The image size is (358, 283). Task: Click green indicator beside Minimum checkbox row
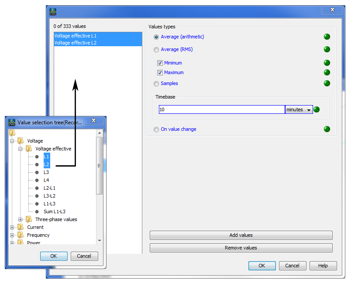(x=327, y=63)
